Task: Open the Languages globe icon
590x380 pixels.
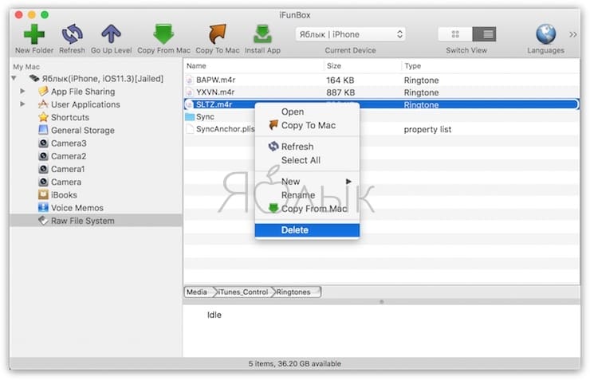Action: tap(545, 34)
